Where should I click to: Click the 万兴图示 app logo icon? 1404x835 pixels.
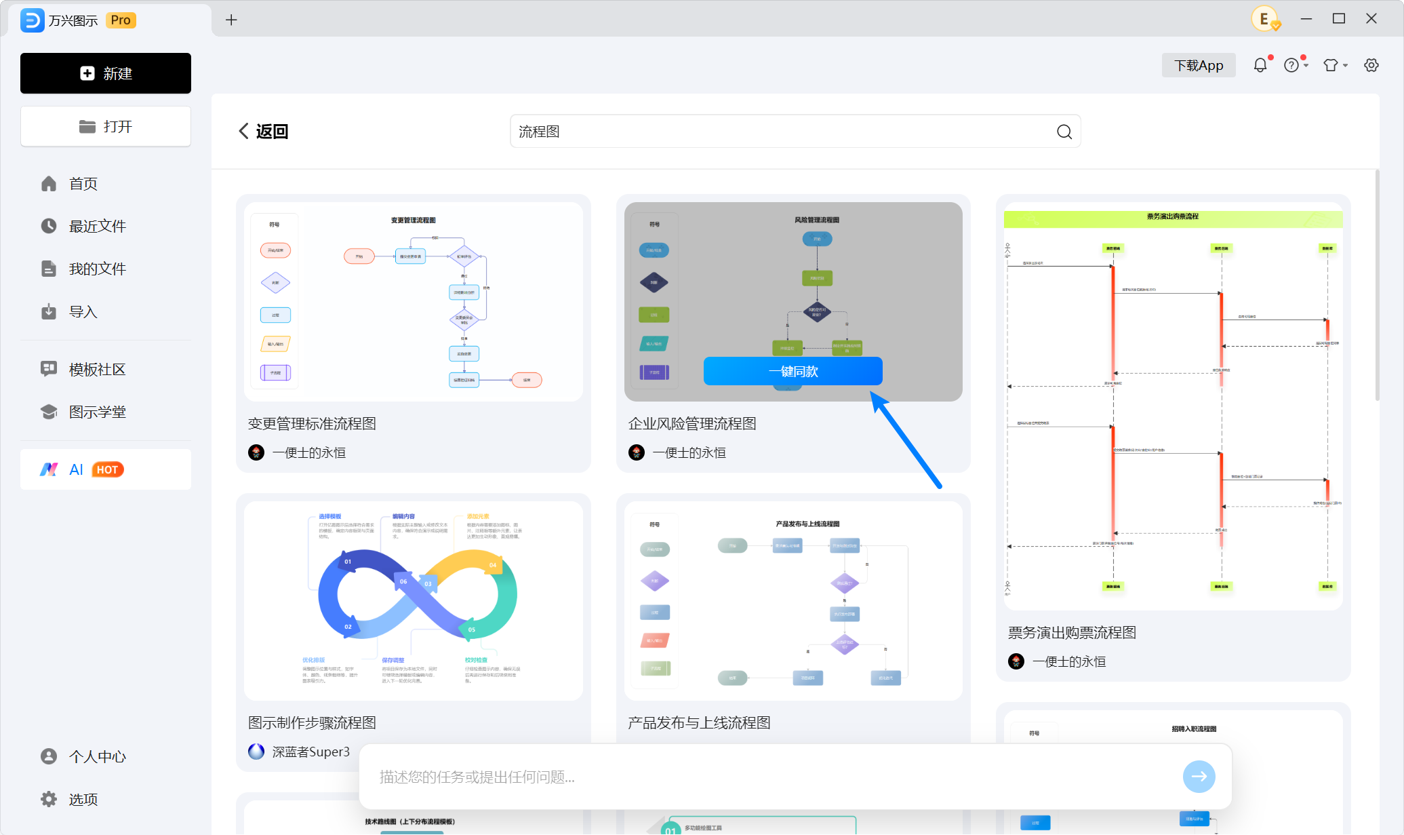[x=32, y=20]
